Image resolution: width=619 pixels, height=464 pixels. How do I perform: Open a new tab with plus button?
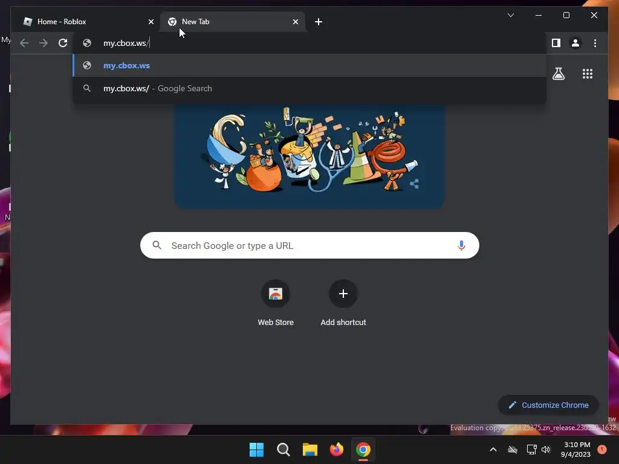tap(319, 22)
